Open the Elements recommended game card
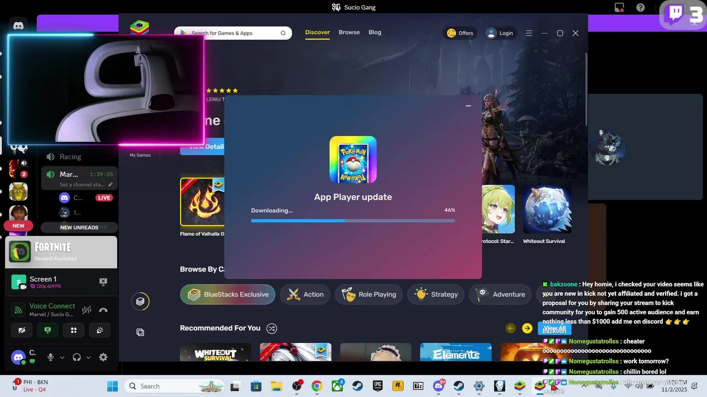The height and width of the screenshot is (397, 707). (x=456, y=352)
